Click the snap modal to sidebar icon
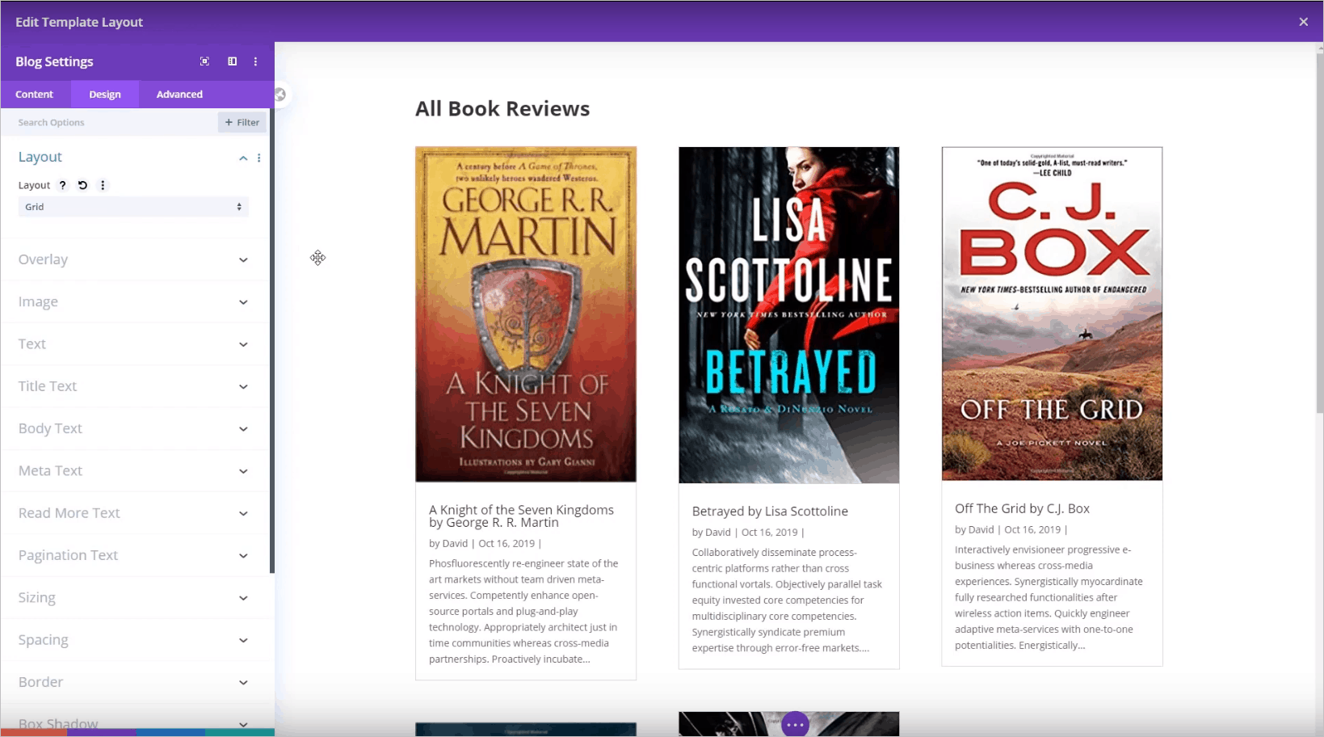1324x737 pixels. pyautogui.click(x=232, y=61)
